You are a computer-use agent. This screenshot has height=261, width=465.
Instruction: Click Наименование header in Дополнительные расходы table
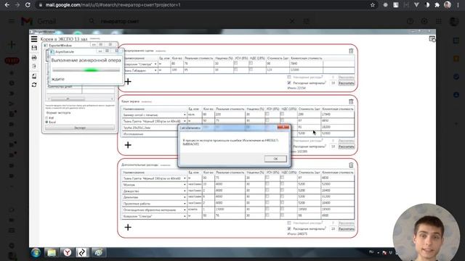point(134,173)
